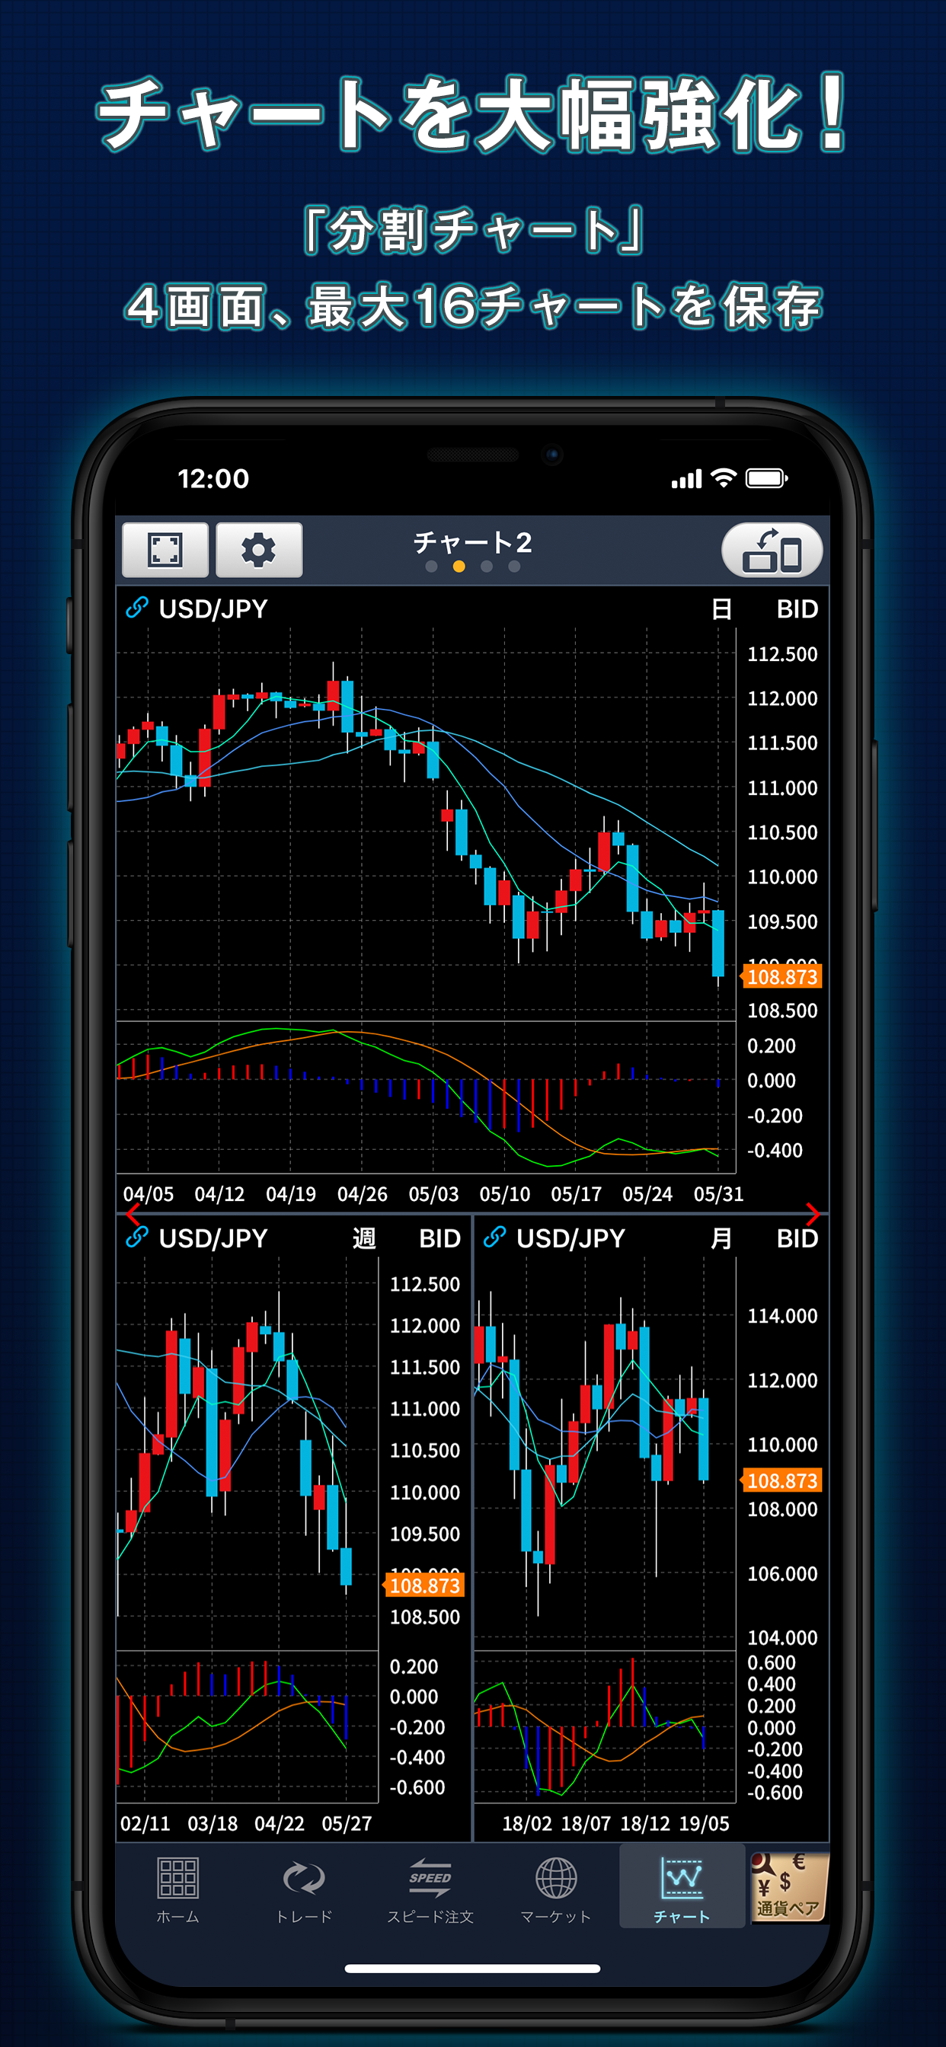
Task: Tap the monthly chart MACD indicator pane
Action: [x=605, y=1726]
